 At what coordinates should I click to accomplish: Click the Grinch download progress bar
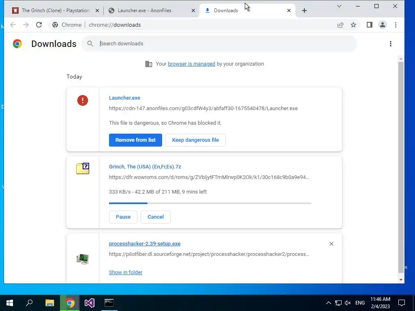(210, 203)
